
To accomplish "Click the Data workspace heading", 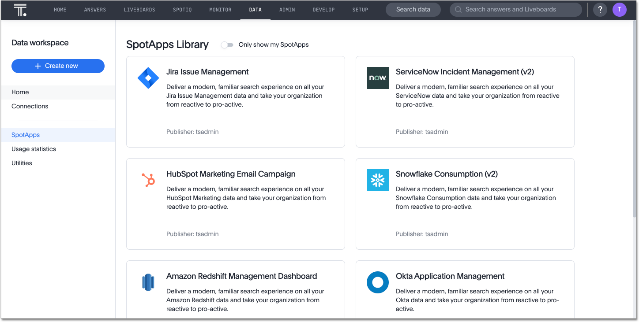I will (x=40, y=43).
